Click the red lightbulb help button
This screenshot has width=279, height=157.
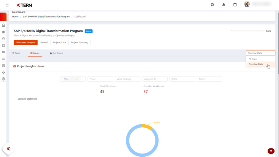point(271,151)
